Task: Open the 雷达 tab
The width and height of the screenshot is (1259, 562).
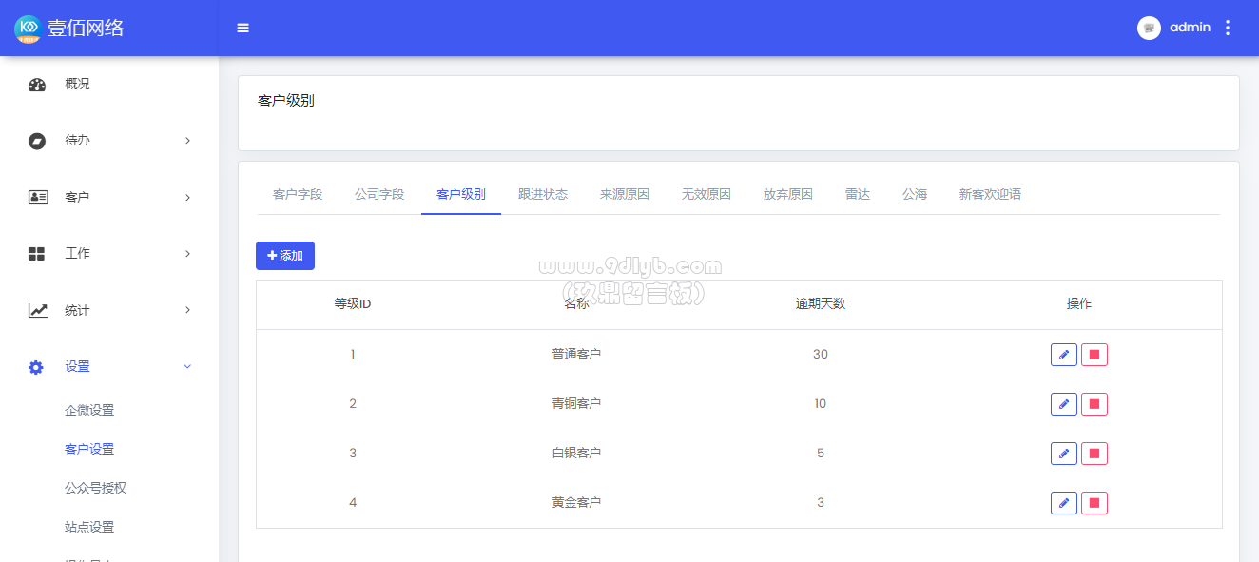Action: (858, 194)
